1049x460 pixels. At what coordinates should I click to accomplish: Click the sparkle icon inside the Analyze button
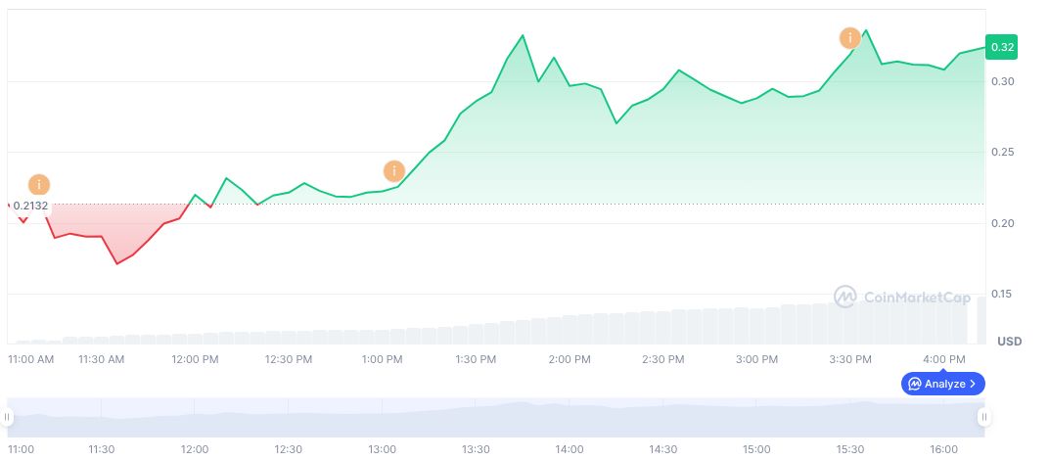point(914,384)
